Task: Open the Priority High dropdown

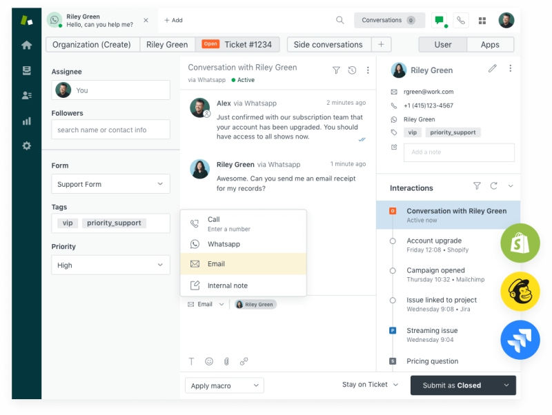Action: tap(111, 265)
